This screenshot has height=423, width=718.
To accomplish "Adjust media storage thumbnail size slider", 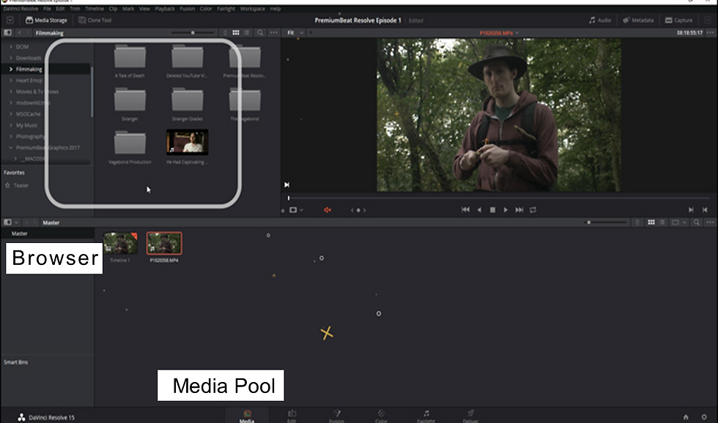I will [x=192, y=33].
